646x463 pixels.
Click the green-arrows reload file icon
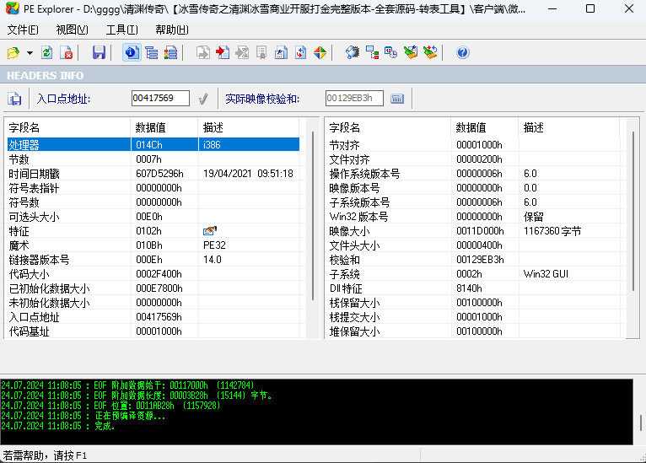tap(47, 53)
